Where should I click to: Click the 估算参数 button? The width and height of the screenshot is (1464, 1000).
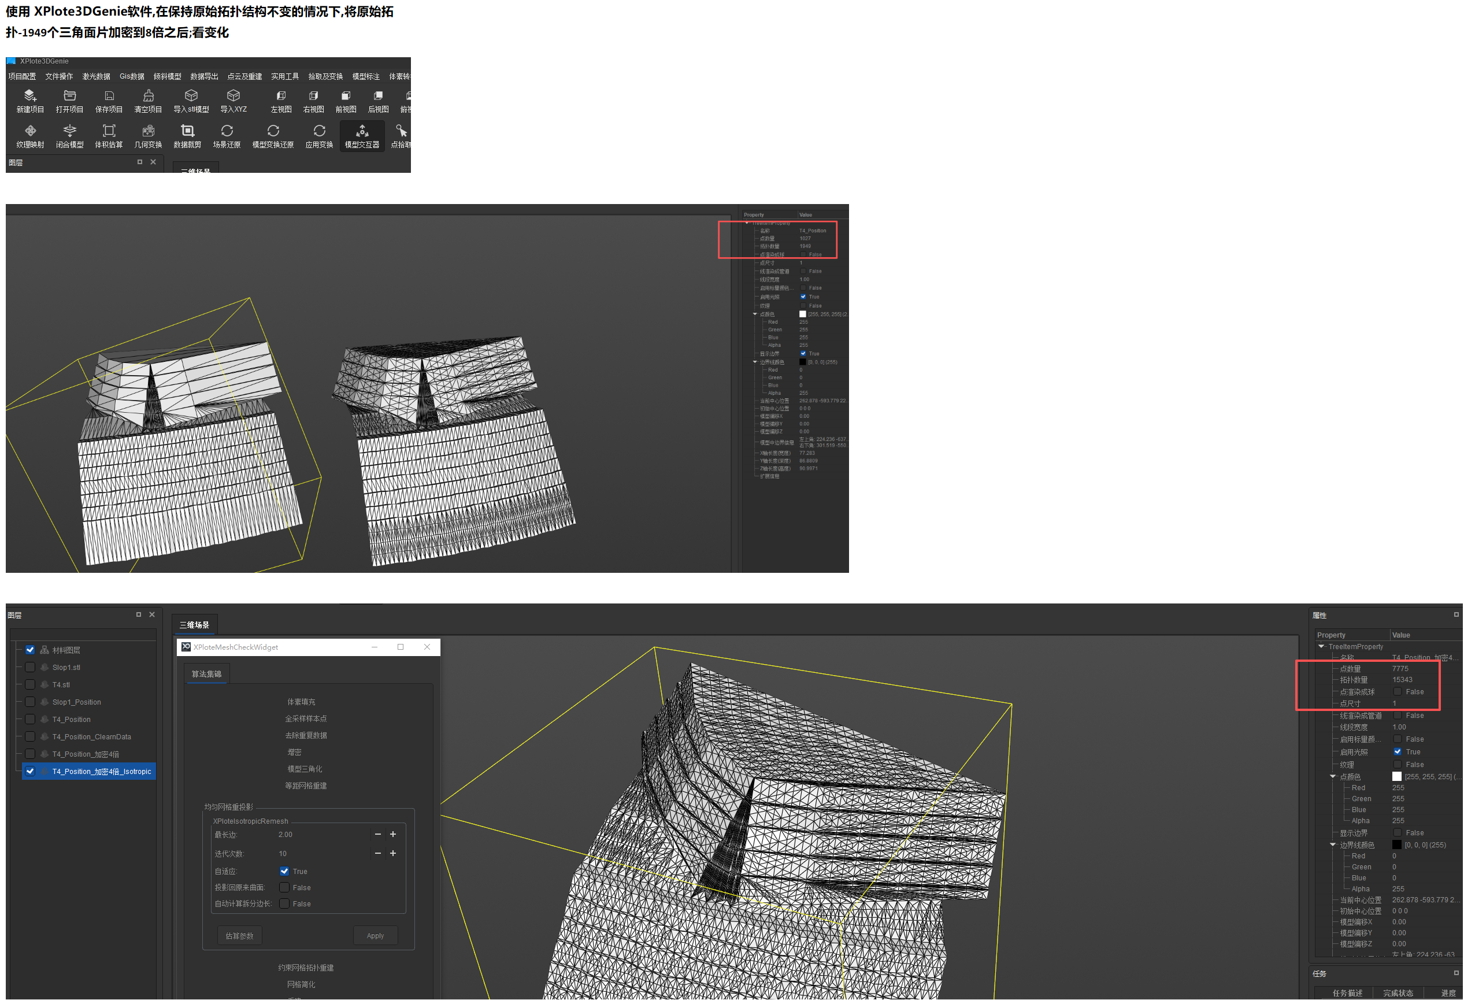click(239, 936)
